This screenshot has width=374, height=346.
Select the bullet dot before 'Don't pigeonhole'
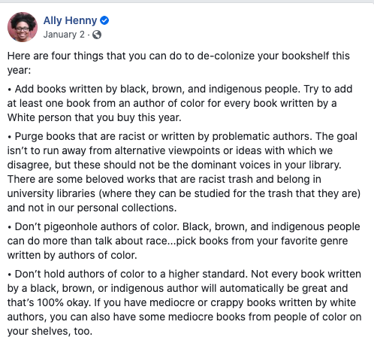(x=10, y=227)
